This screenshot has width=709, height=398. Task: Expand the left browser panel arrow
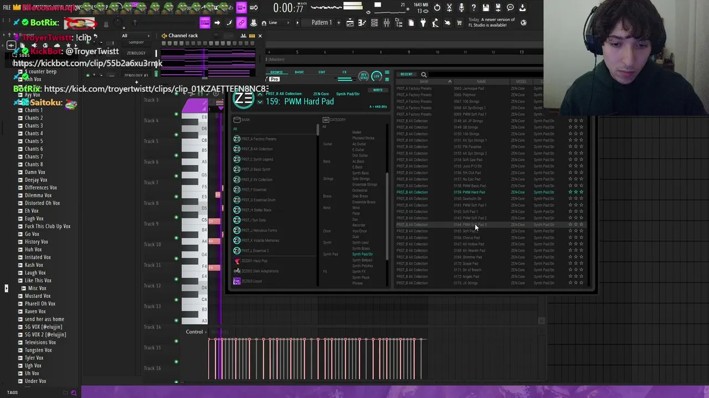tap(6, 288)
